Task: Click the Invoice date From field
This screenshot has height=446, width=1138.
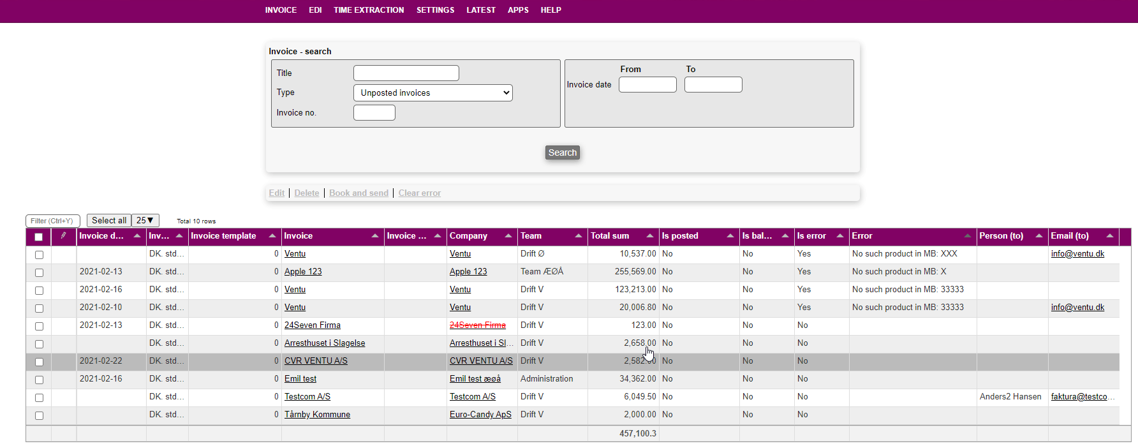Action: tap(647, 85)
